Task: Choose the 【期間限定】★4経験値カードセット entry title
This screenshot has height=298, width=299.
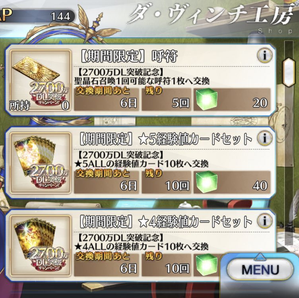Action: click(x=165, y=222)
